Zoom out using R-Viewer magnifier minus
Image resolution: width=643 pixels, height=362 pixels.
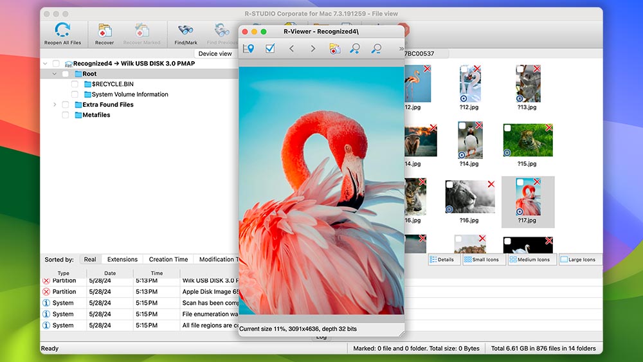click(x=376, y=49)
